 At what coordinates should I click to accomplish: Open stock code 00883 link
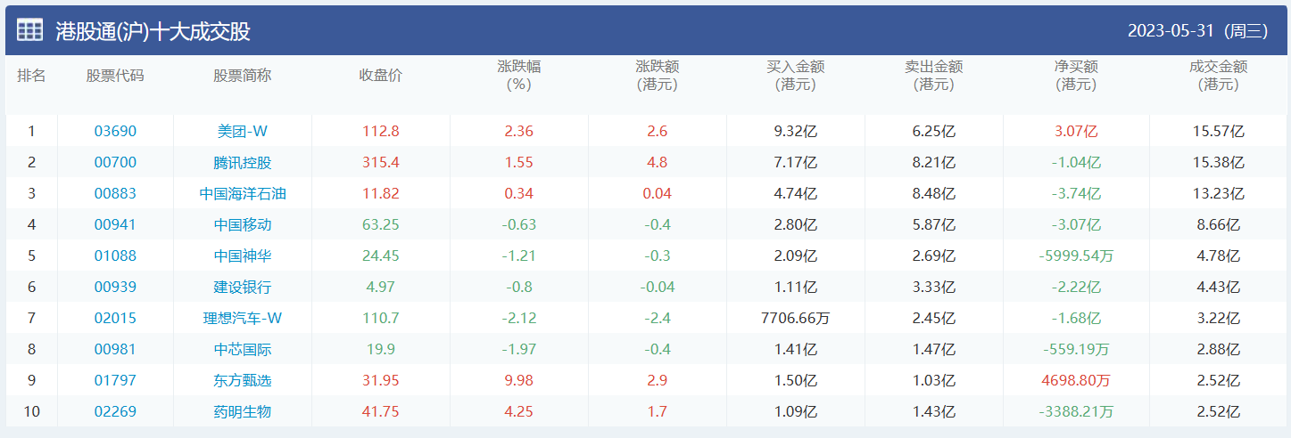(x=115, y=193)
